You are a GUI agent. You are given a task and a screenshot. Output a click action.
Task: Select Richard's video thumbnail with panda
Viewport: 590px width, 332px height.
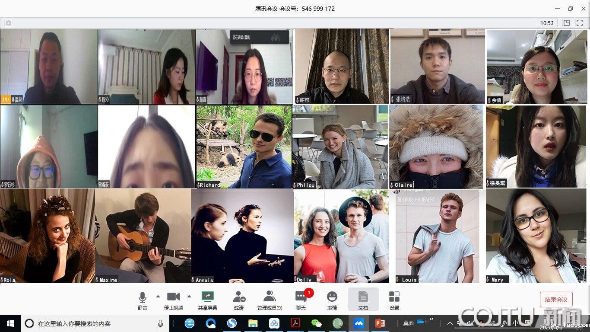point(244,147)
